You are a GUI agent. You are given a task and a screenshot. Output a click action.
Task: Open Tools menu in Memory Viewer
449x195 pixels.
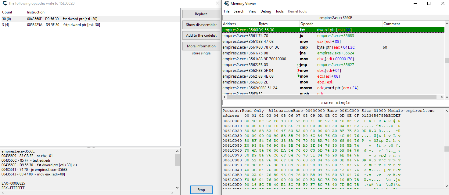[279, 11]
